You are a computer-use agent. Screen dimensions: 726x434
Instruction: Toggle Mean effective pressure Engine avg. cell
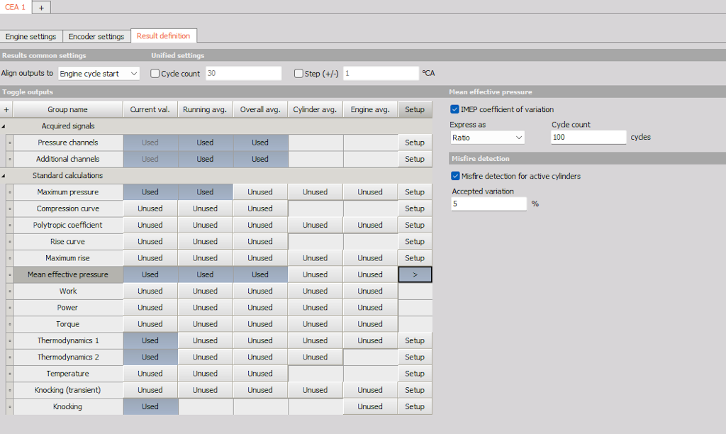(x=370, y=274)
